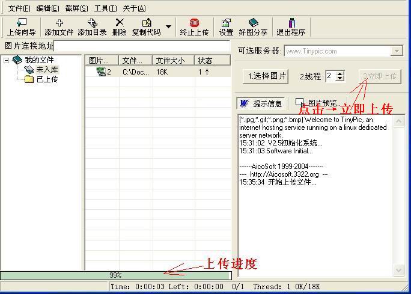Open the 截屏(S) menu

(76, 8)
